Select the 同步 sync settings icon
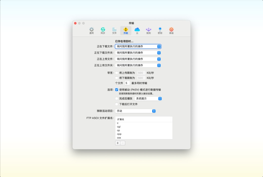The height and width of the screenshot is (177, 263). (x=103, y=30)
